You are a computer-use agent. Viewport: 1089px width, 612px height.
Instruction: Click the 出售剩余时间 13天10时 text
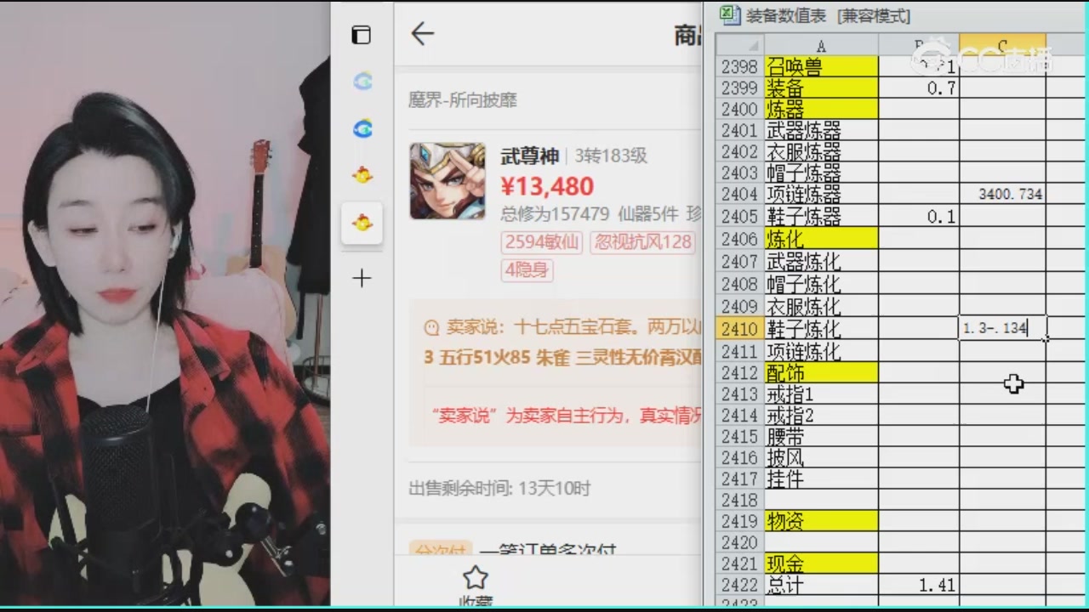499,489
